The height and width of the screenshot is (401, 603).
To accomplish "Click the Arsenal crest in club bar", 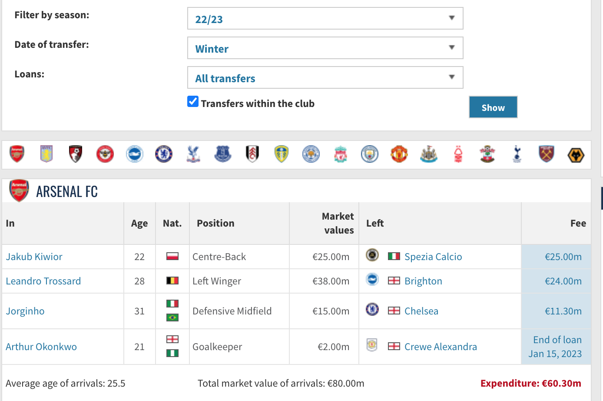I will pyautogui.click(x=17, y=154).
